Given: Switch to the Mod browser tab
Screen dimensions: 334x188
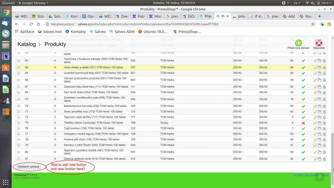Looking at the screenshot, I should click(x=156, y=16).
